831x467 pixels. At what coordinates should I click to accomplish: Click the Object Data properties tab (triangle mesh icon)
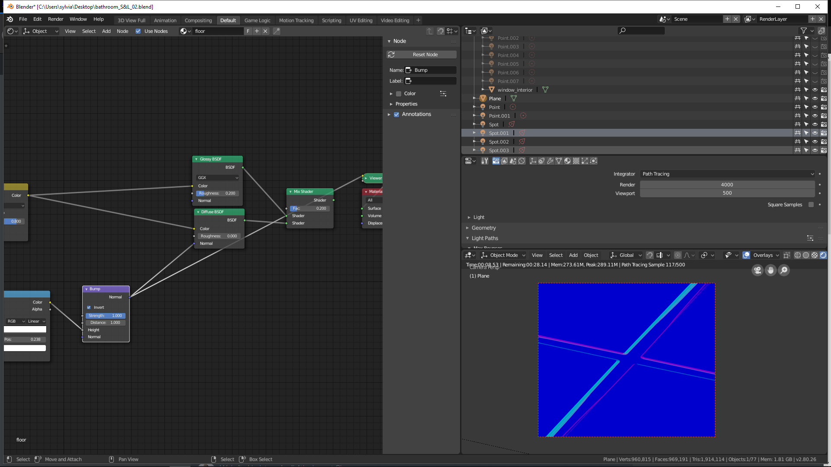[559, 161]
